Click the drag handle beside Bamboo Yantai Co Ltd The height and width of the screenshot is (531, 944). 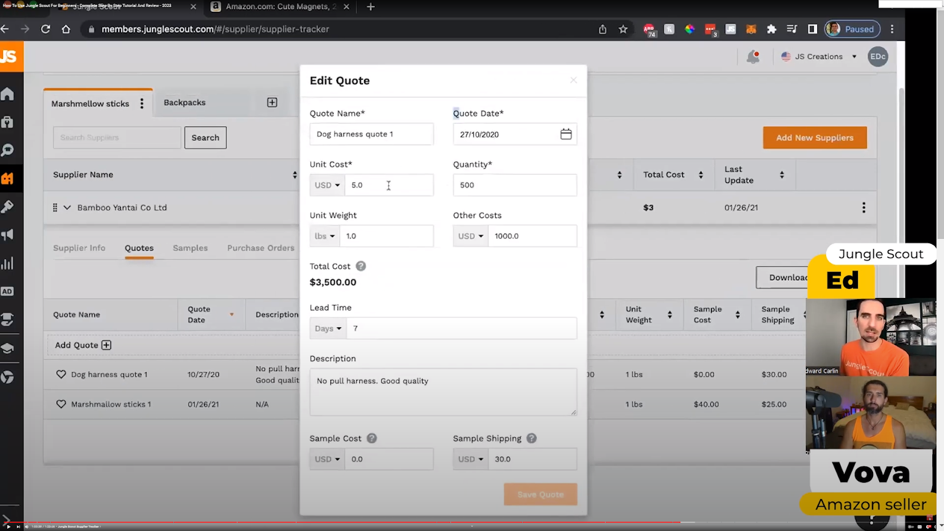coord(55,208)
